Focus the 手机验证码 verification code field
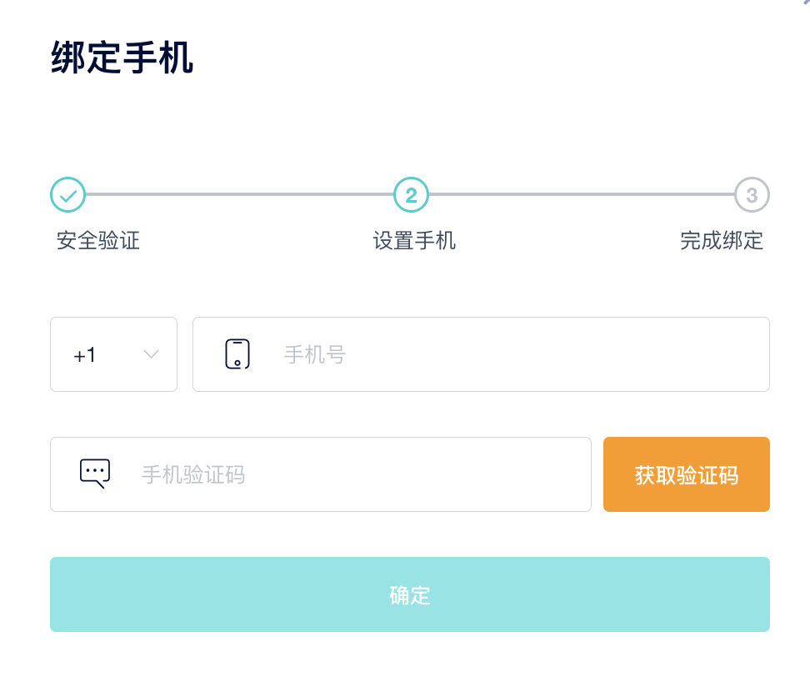 point(321,474)
